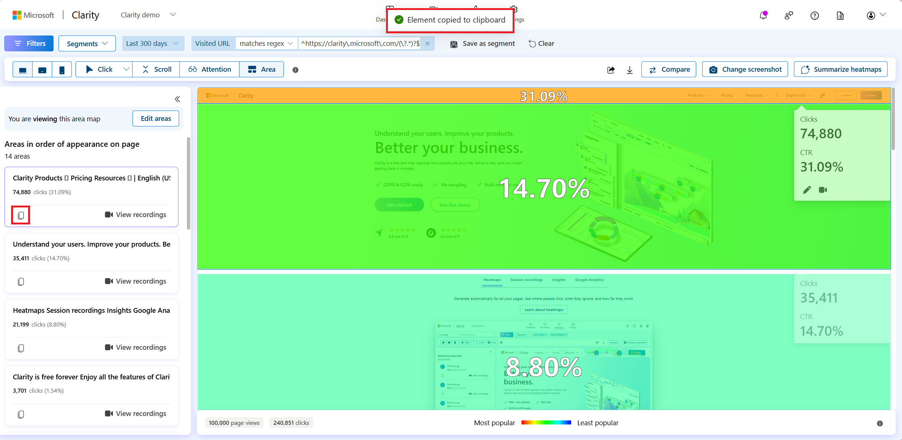
Task: Click the 74,880 clicks (31.09%) text
Action: click(x=42, y=192)
